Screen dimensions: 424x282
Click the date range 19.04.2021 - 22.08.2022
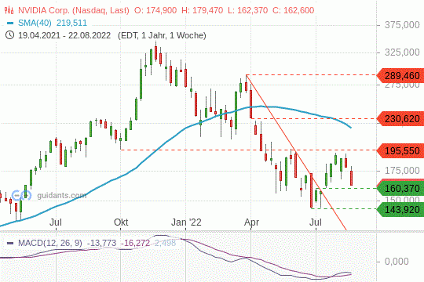click(x=64, y=35)
